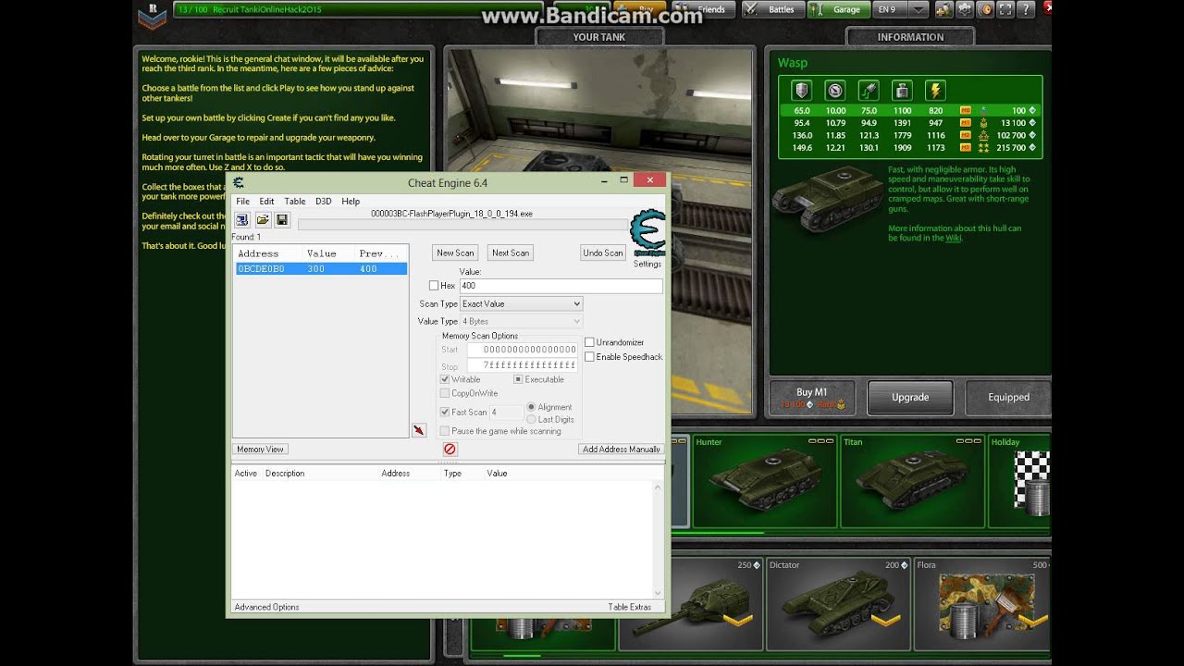
Task: Toggle the CopyOnWrite checkbox
Action: [x=445, y=393]
